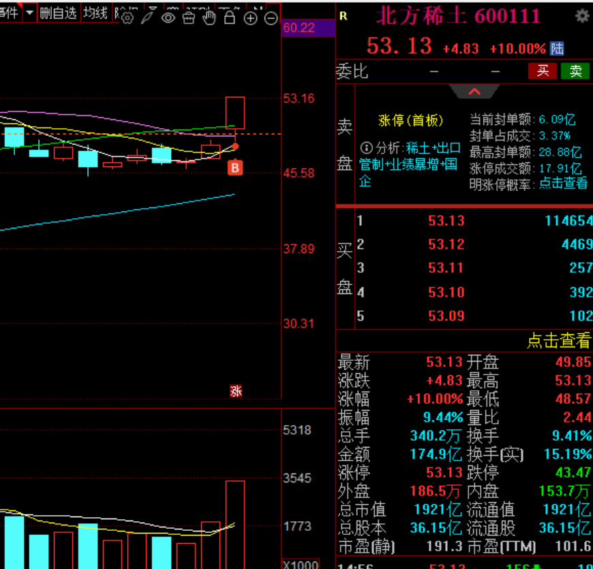The width and height of the screenshot is (593, 569).
Task: Click the 最低 value 48.57
Action: pyautogui.click(x=573, y=398)
